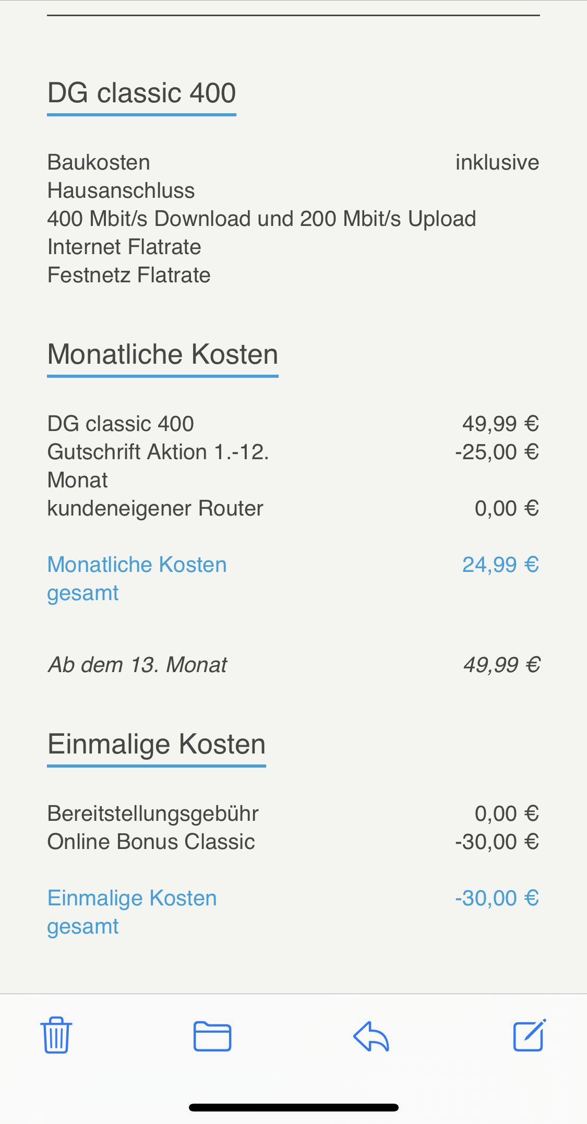Screen dimensions: 587x1124
Task: Select the Baukosten Hausanschluss text
Action: point(121,176)
